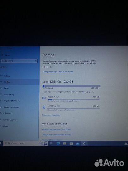The height and width of the screenshot is (171, 128).
Task: Click the "1.90 GB" Apps & features value
Action: pos(96,97)
